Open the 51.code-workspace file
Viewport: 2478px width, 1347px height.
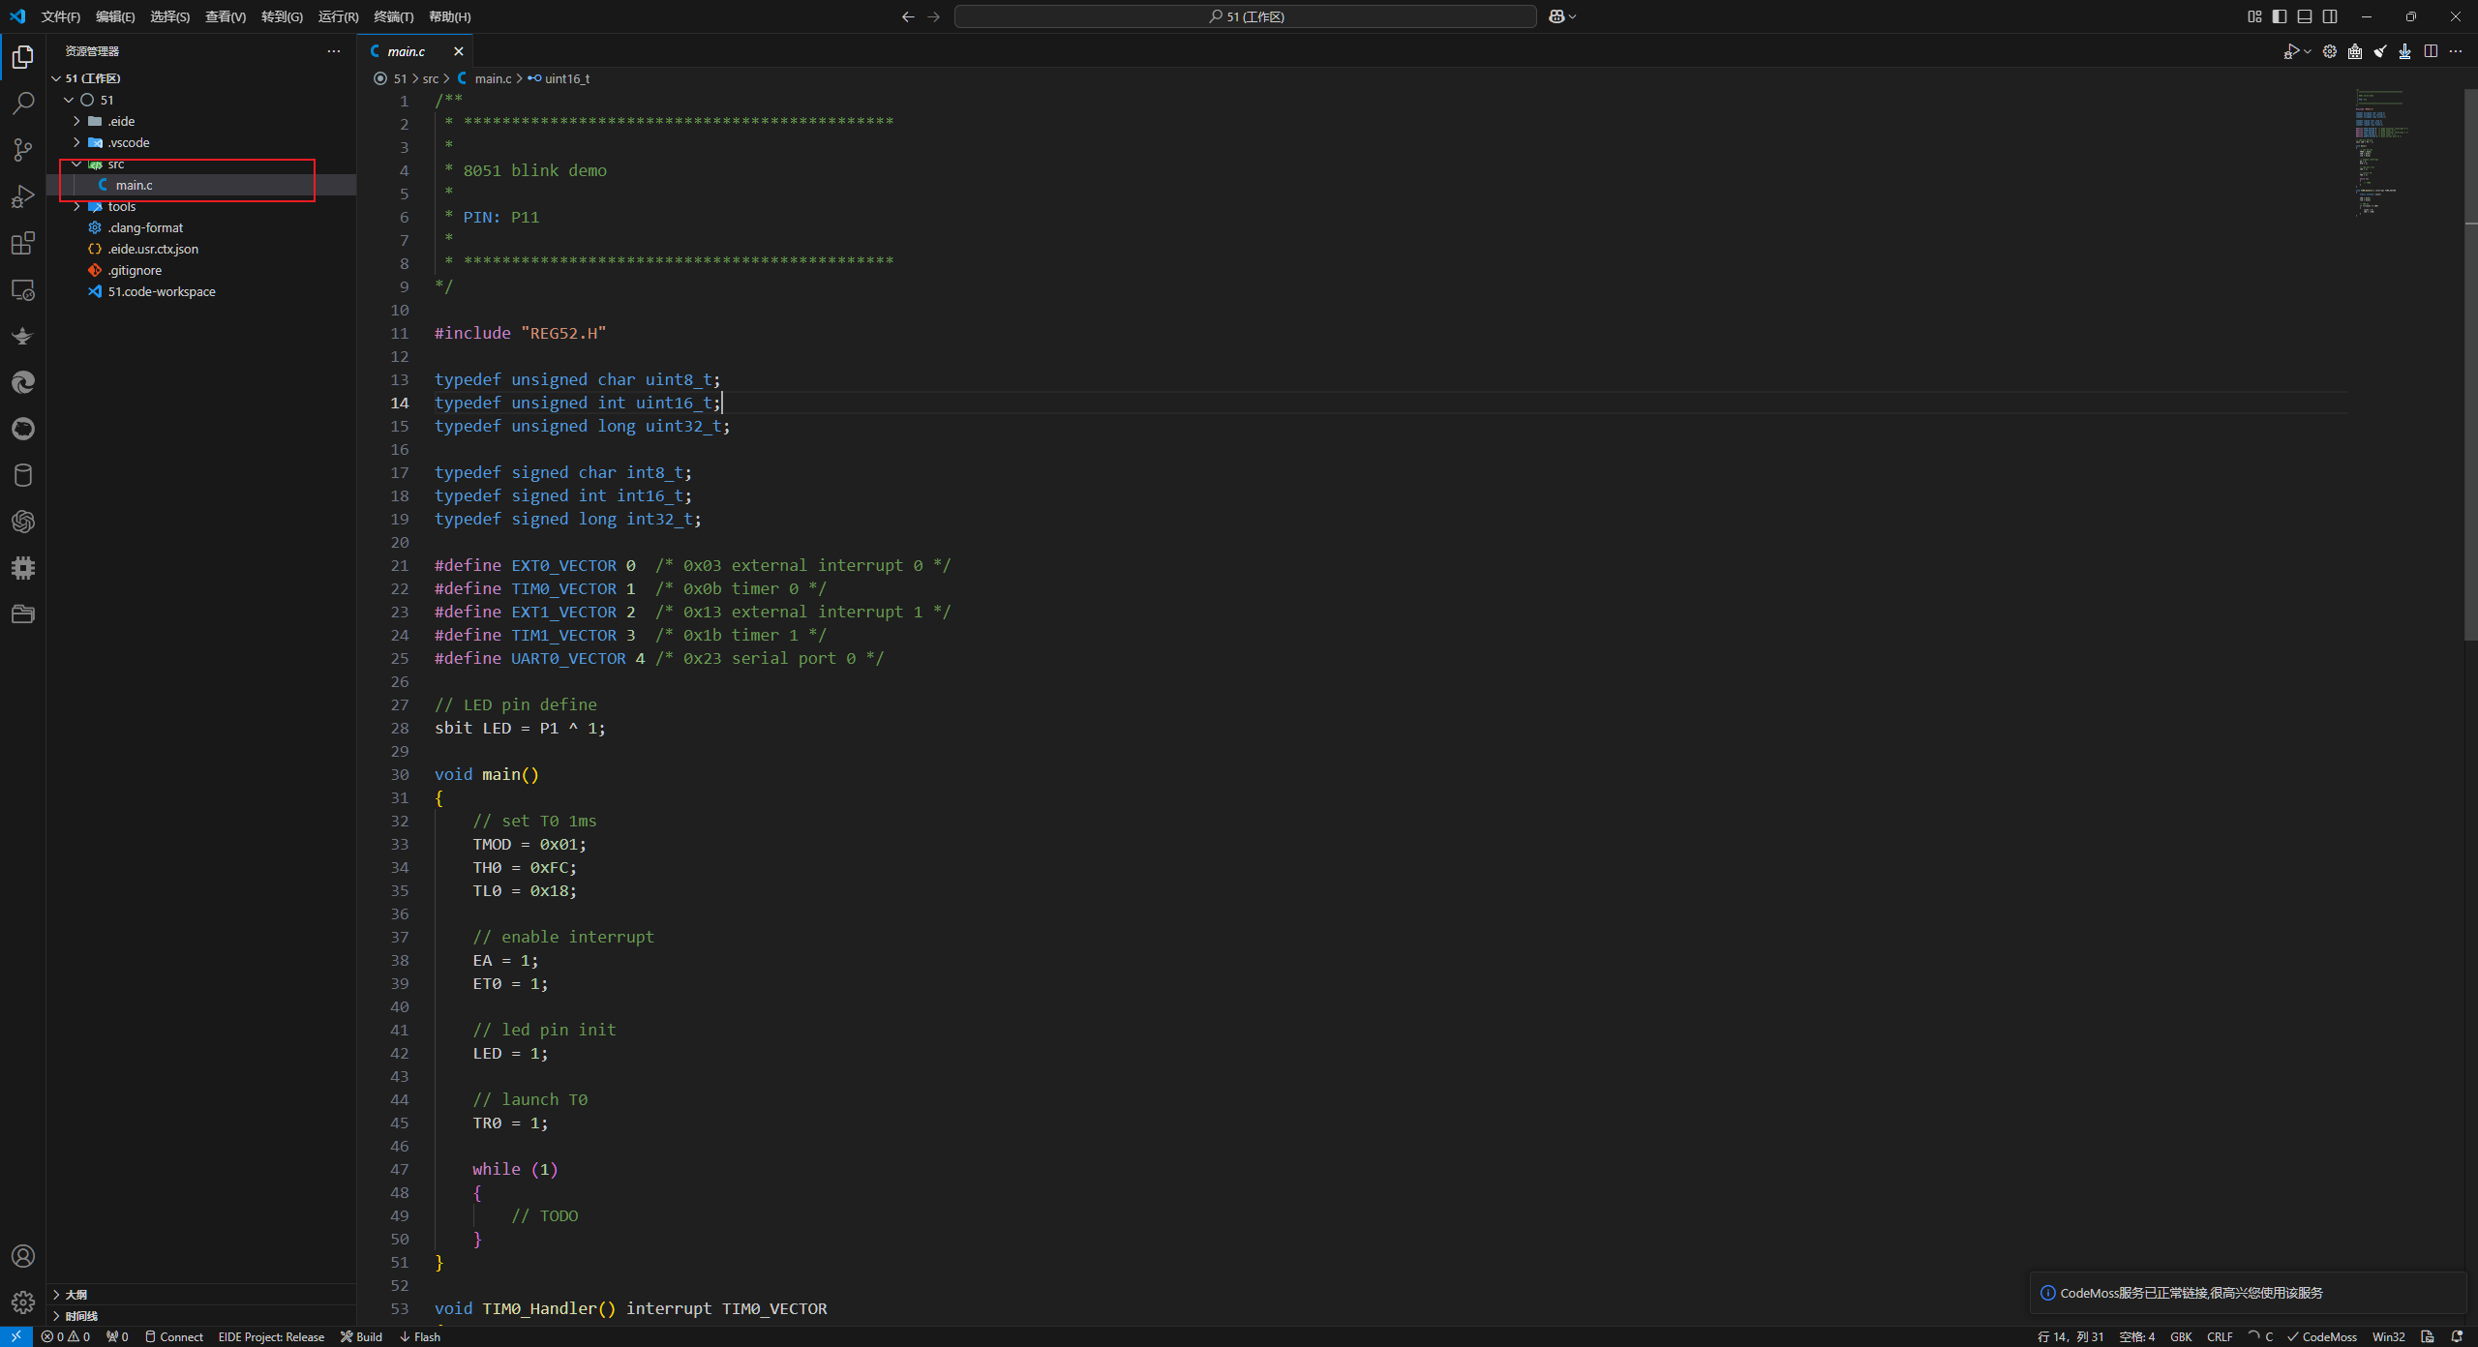pyautogui.click(x=201, y=291)
